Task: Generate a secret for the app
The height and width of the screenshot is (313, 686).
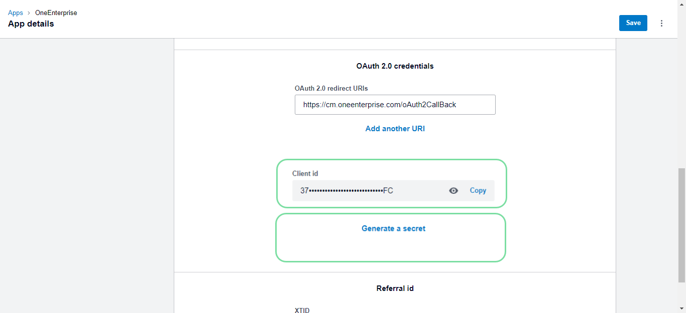Action: pos(393,229)
